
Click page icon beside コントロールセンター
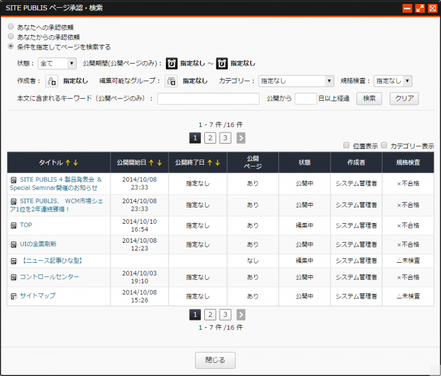[14, 277]
